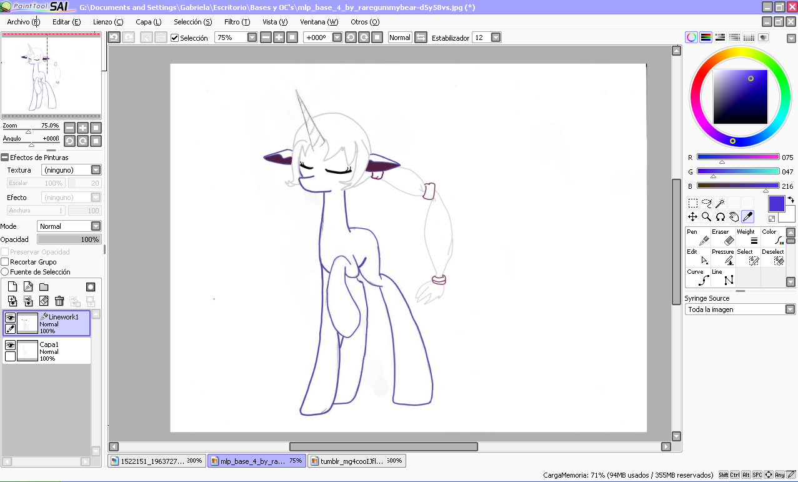The height and width of the screenshot is (482, 798).
Task: Select the Move layer tool
Action: (692, 217)
